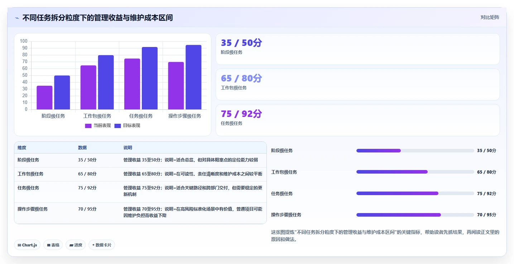This screenshot has height=264, width=514.
Task: Click the 维度 column header
Action: click(x=22, y=148)
